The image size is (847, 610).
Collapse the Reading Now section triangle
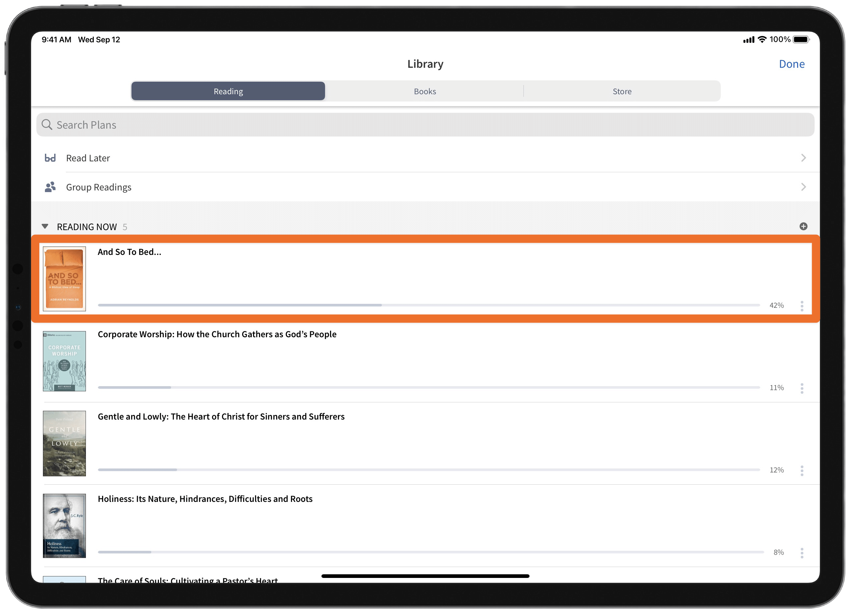[45, 226]
